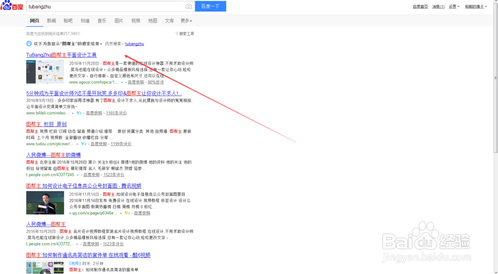Open the 地图 tab
Image resolution: width=498 pixels, height=274 pixels.
tap(152, 20)
